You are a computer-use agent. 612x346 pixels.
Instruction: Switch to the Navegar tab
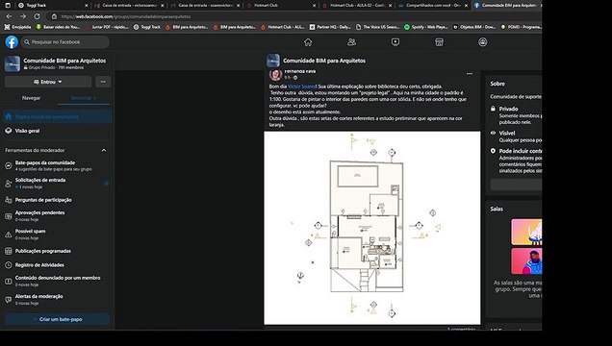click(x=31, y=98)
